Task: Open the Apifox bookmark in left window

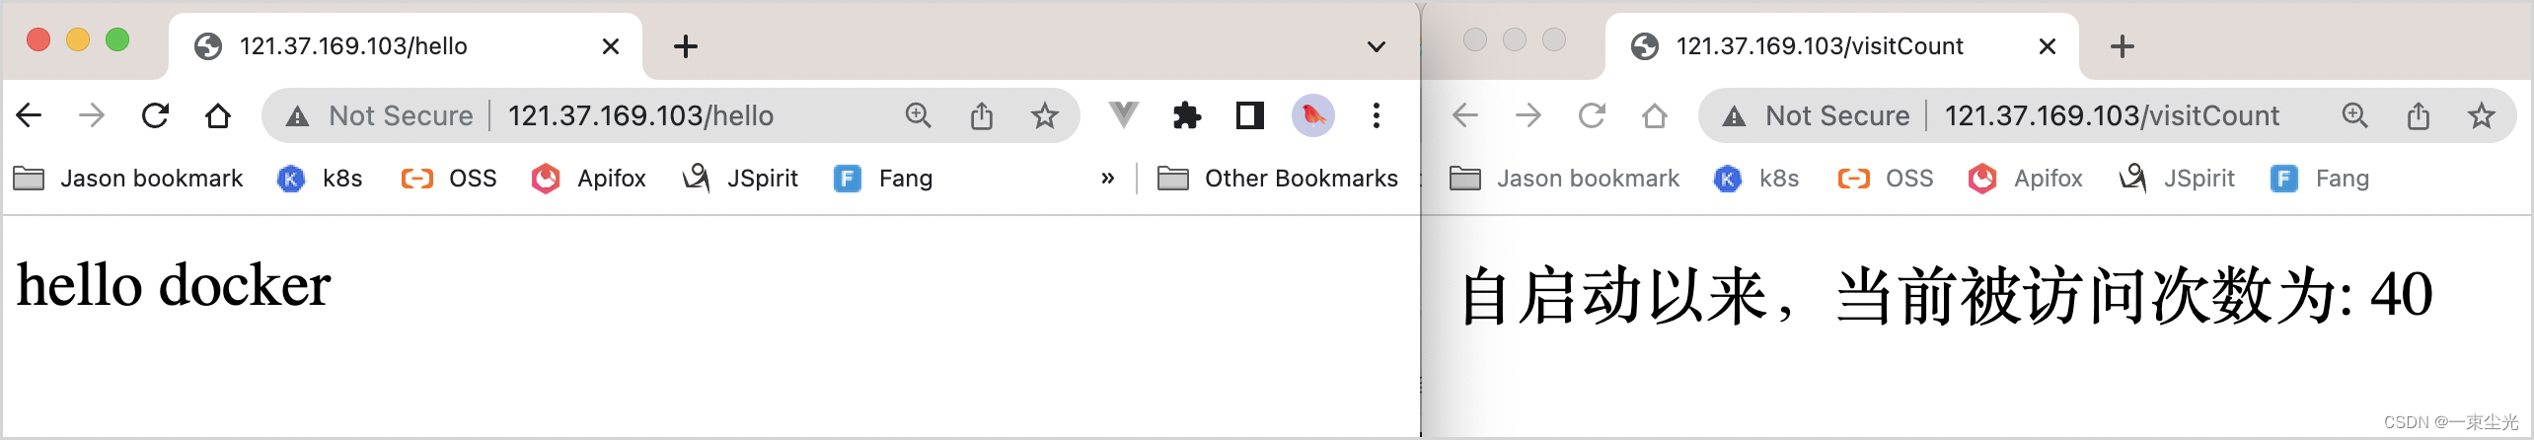Action: [589, 179]
